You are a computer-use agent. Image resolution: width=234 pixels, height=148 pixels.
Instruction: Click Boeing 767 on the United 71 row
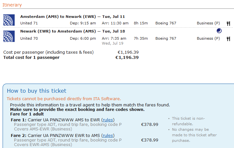point(166,23)
